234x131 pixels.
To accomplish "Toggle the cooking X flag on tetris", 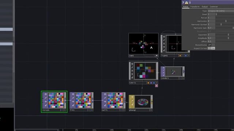I will click(x=132, y=71).
